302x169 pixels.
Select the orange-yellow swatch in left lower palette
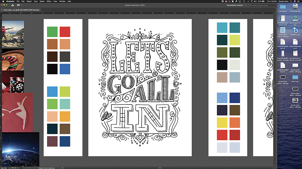pos(65,117)
